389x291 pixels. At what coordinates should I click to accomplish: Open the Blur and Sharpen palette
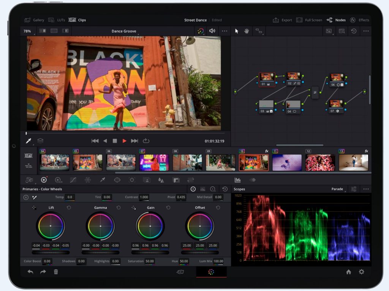[161, 180]
